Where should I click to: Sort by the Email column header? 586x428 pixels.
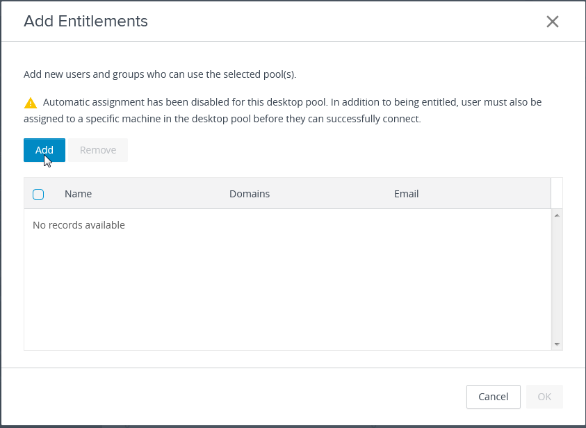[x=406, y=194]
